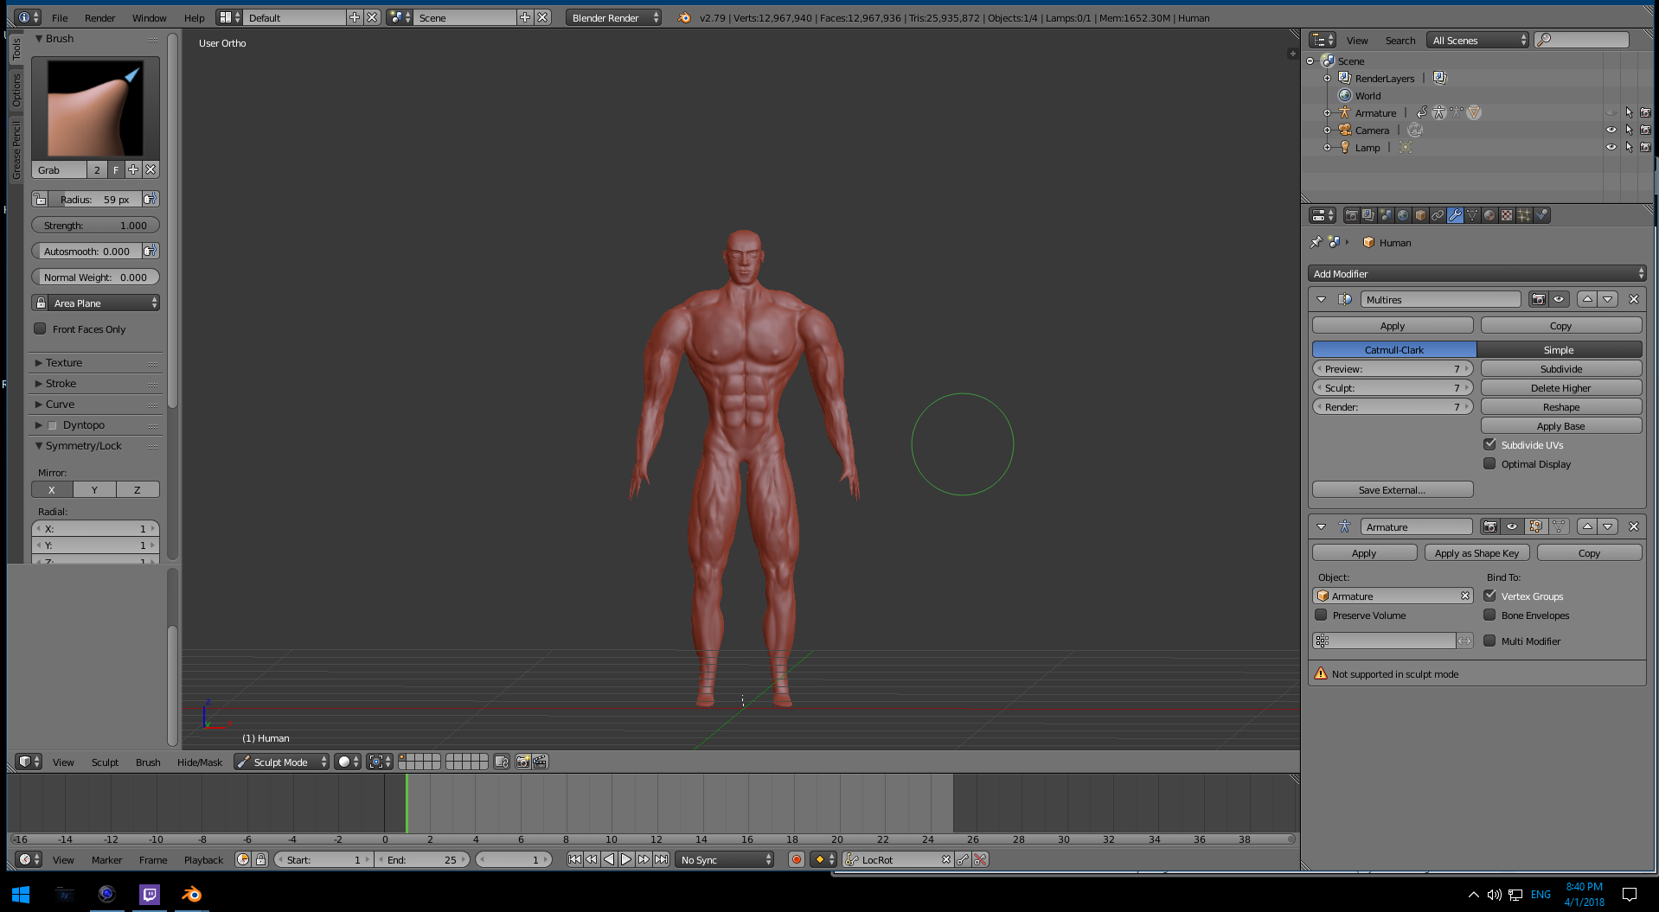
Task: Enable the Front Faces Only checkbox
Action: [x=40, y=328]
